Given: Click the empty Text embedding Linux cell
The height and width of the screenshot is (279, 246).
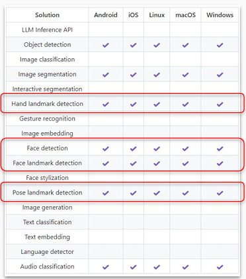Looking at the screenshot, I should pyautogui.click(x=157, y=237).
